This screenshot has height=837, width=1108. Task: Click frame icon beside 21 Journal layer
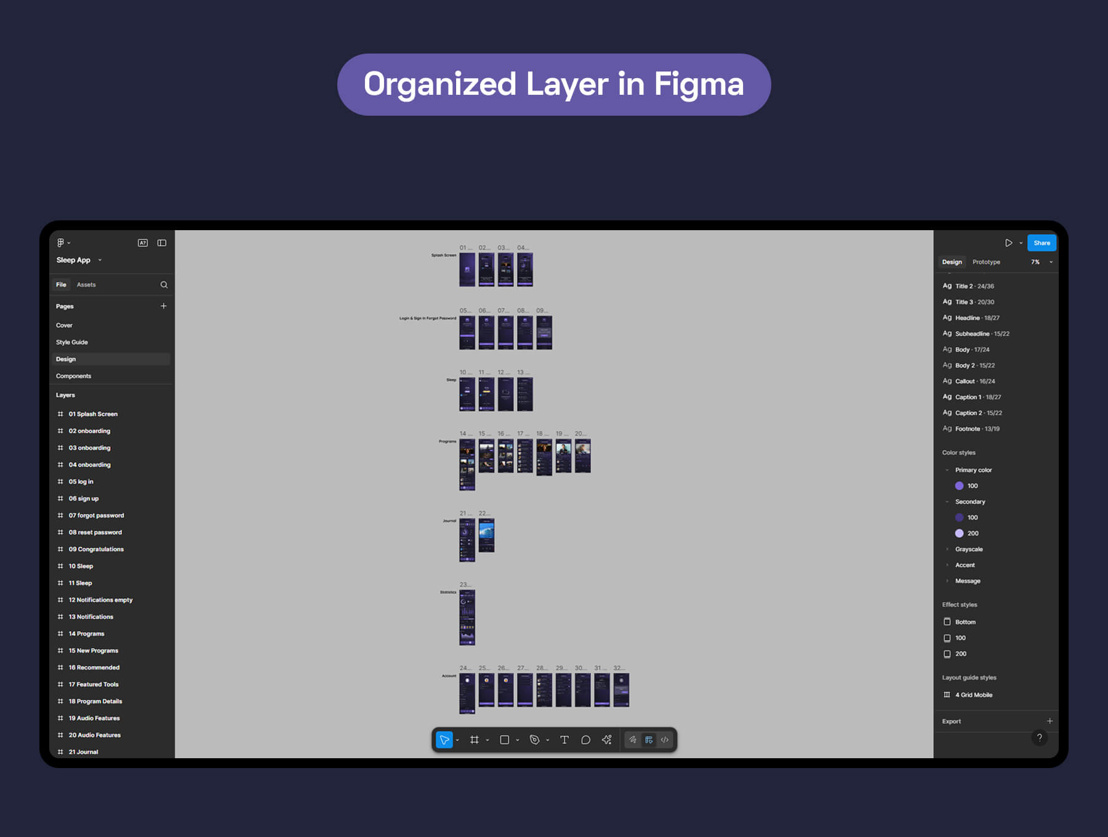[x=60, y=752]
